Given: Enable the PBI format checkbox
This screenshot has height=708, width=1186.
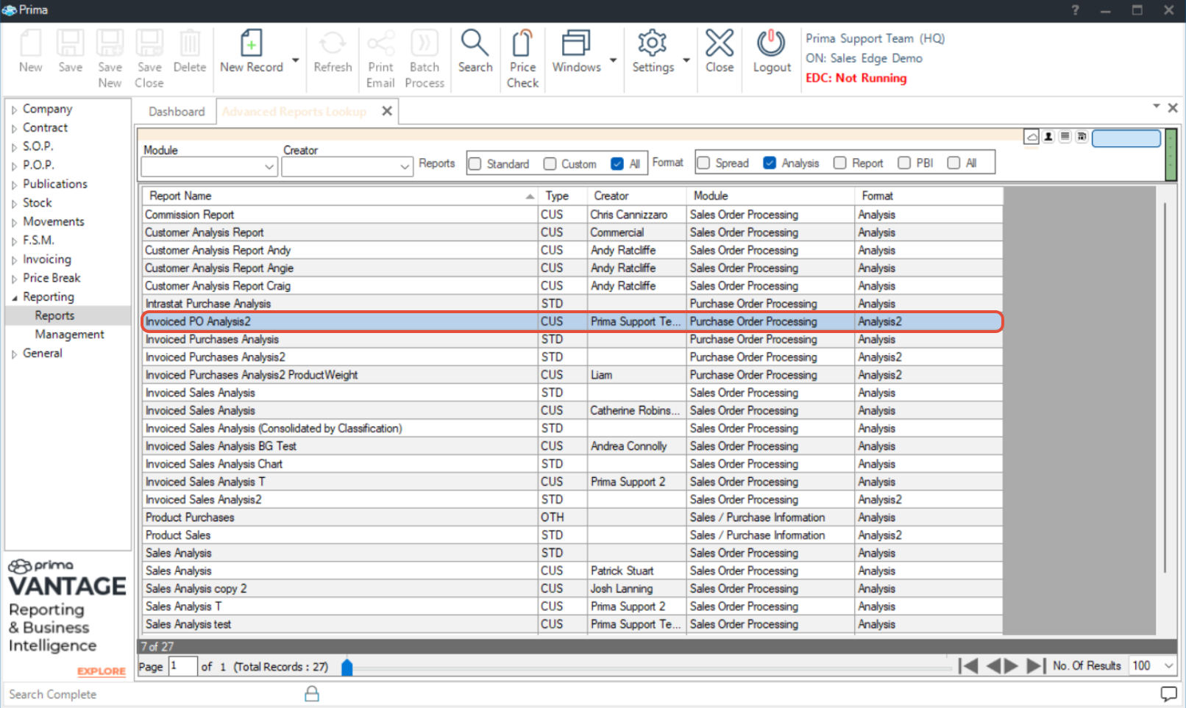Looking at the screenshot, I should click(x=904, y=162).
